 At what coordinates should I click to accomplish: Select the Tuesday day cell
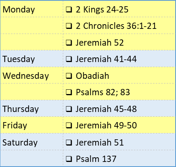(x=32, y=59)
